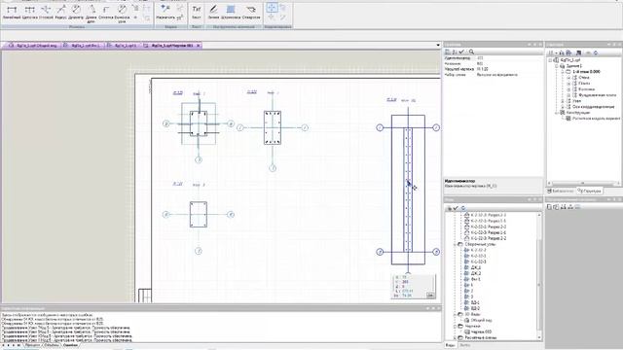Select Расчетная модель вариант item
Screen dimensions: 623x350
[x=596, y=119]
